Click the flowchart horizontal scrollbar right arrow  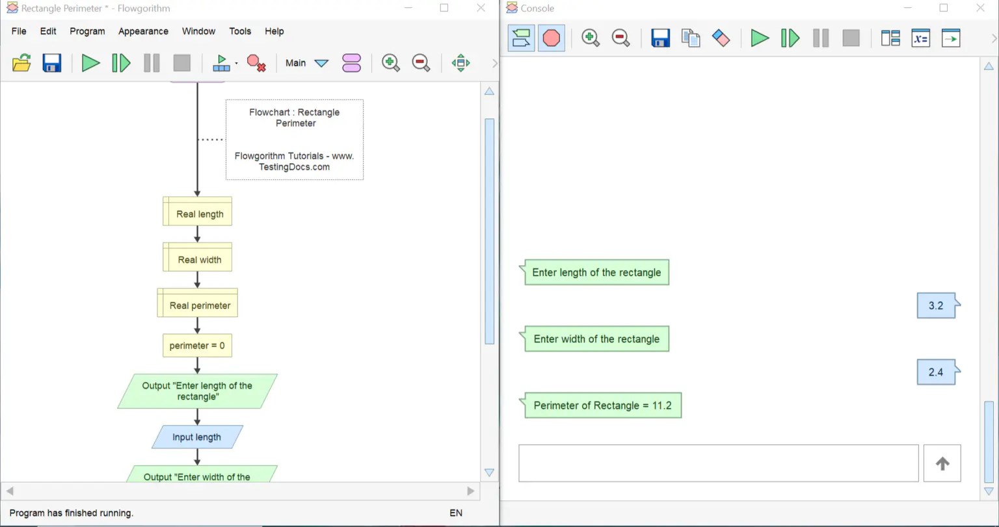click(471, 491)
